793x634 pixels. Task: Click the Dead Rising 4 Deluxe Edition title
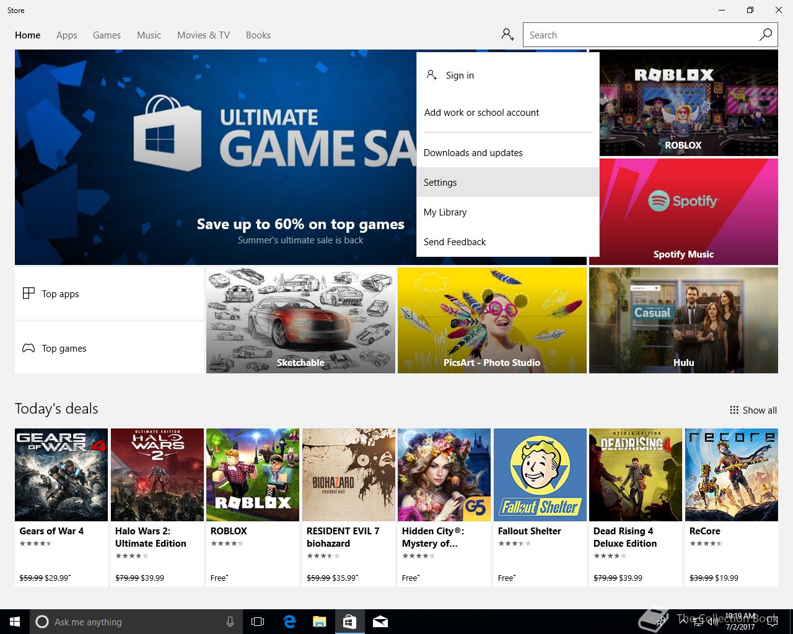pyautogui.click(x=625, y=537)
